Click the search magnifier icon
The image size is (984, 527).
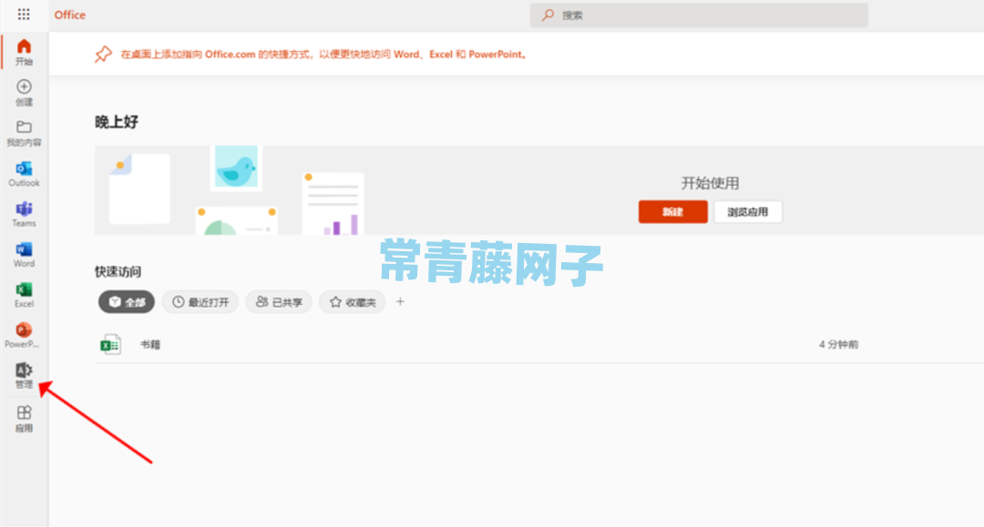click(548, 15)
